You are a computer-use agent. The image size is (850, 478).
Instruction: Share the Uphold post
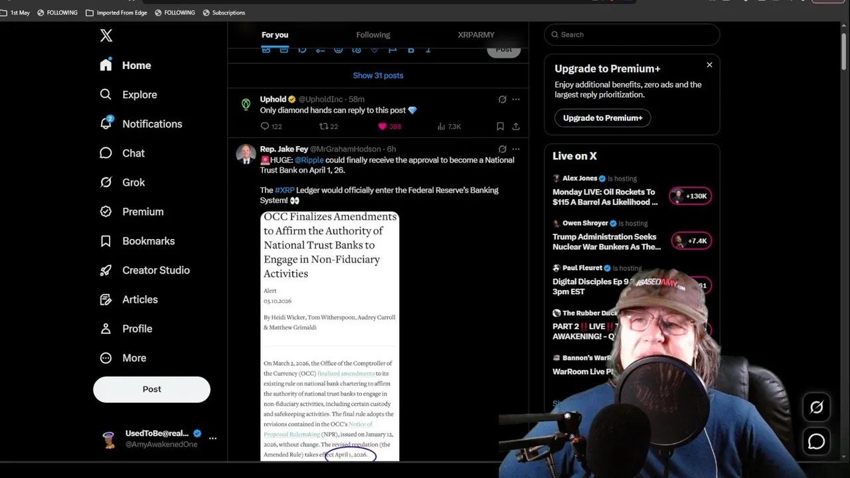tap(515, 126)
